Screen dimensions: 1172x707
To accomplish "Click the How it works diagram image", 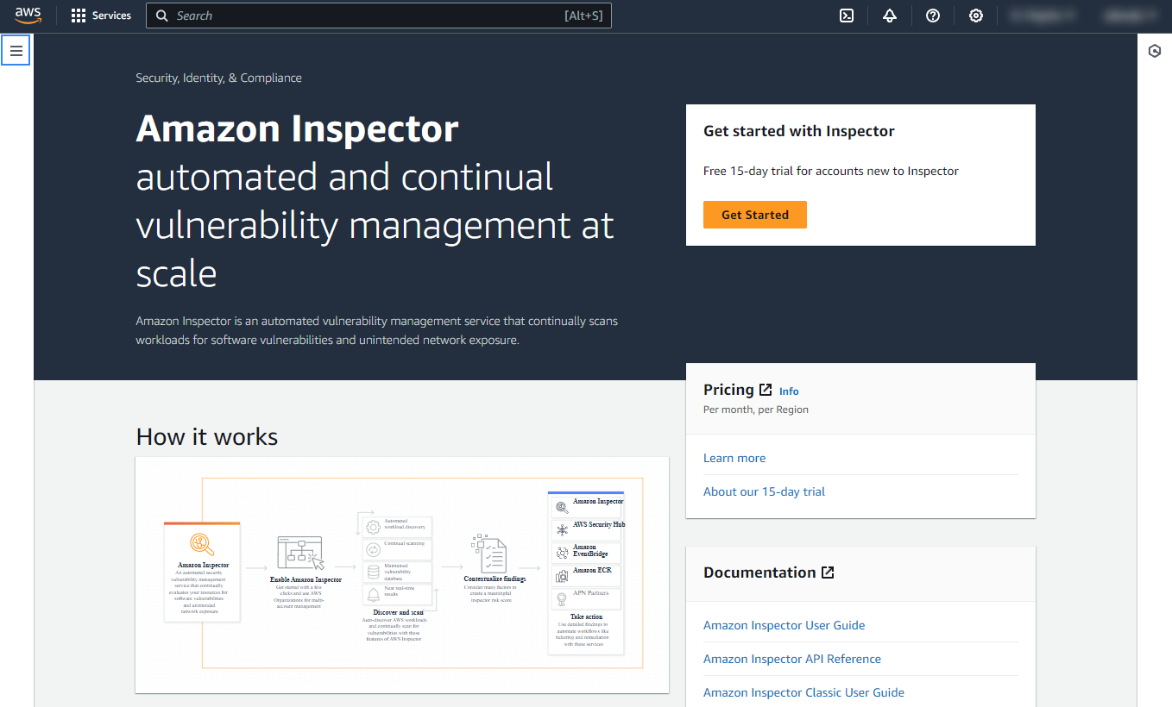I will point(402,574).
